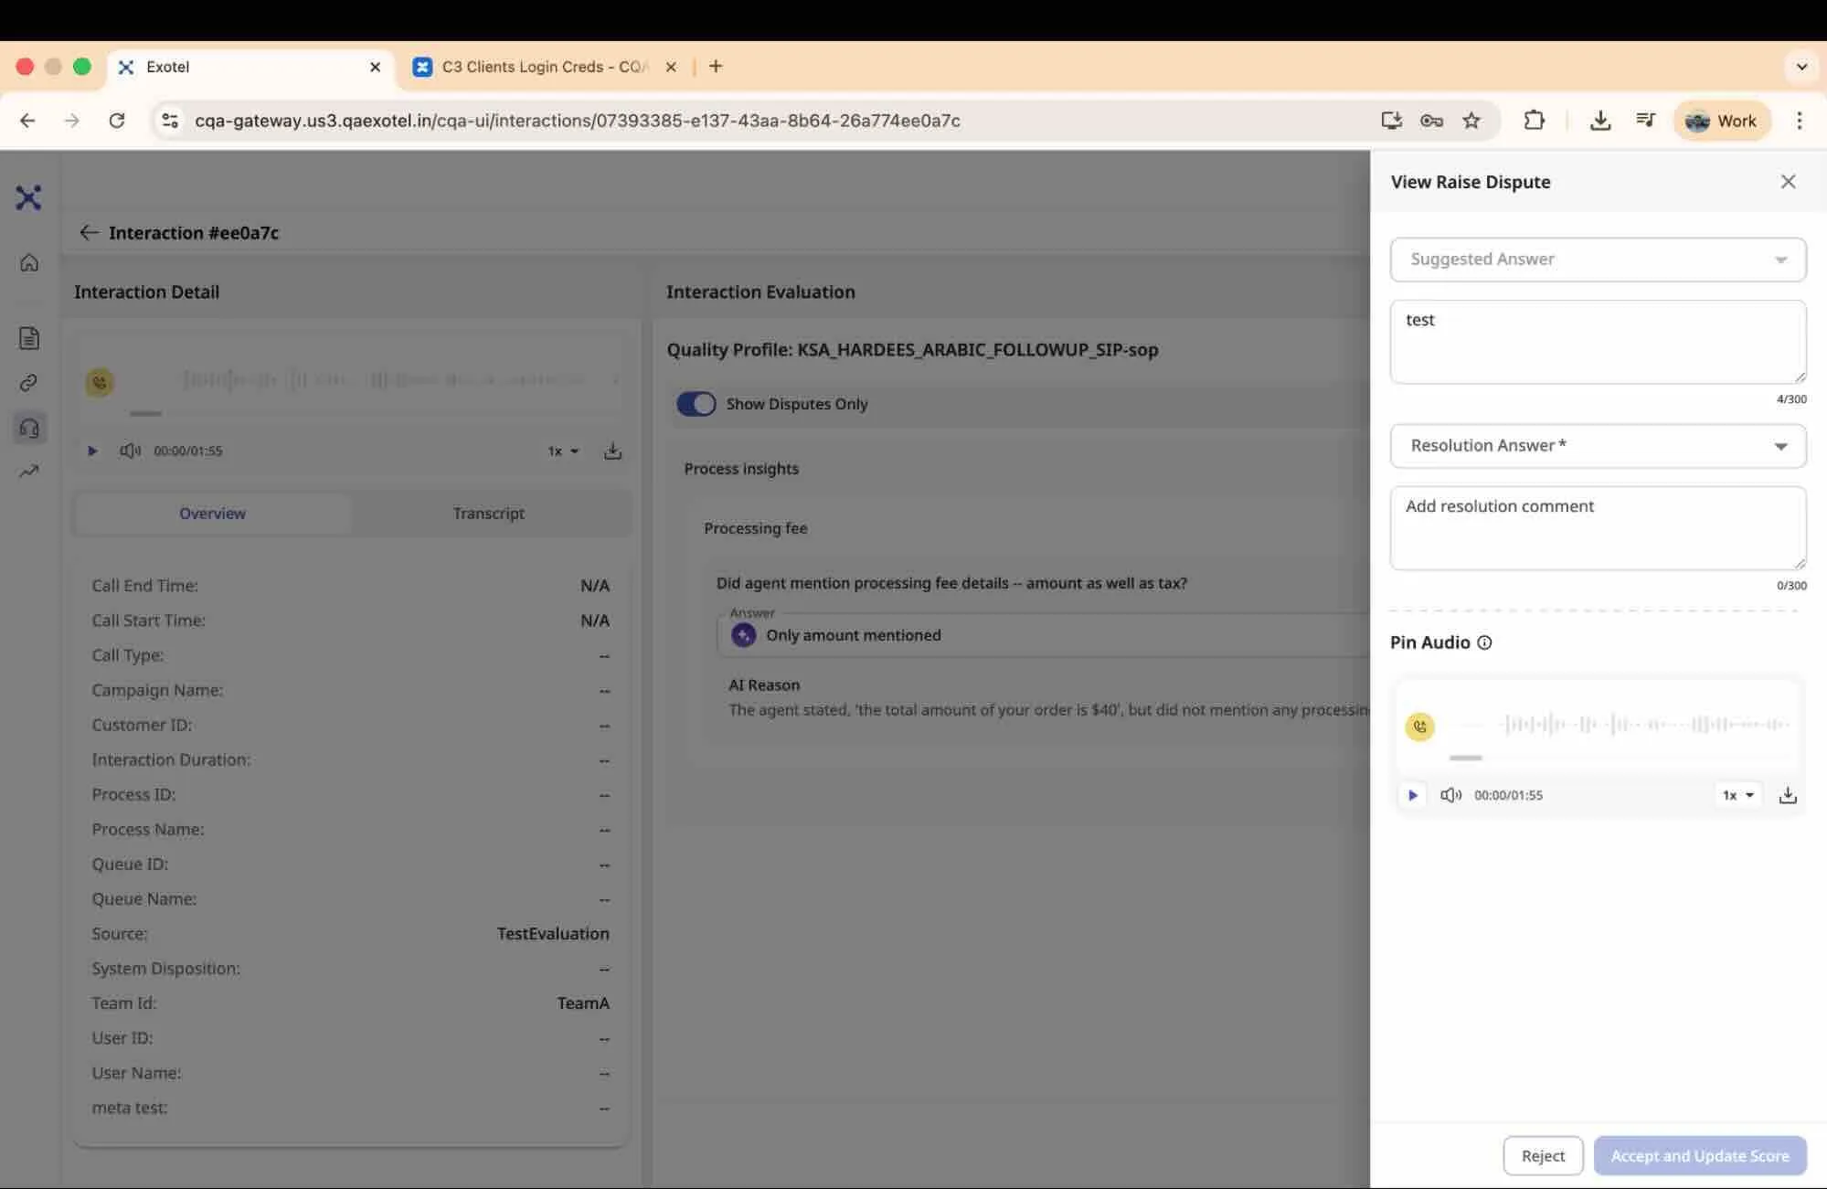The width and height of the screenshot is (1827, 1189).
Task: Open the Suggested Answer dropdown
Action: (1598, 260)
